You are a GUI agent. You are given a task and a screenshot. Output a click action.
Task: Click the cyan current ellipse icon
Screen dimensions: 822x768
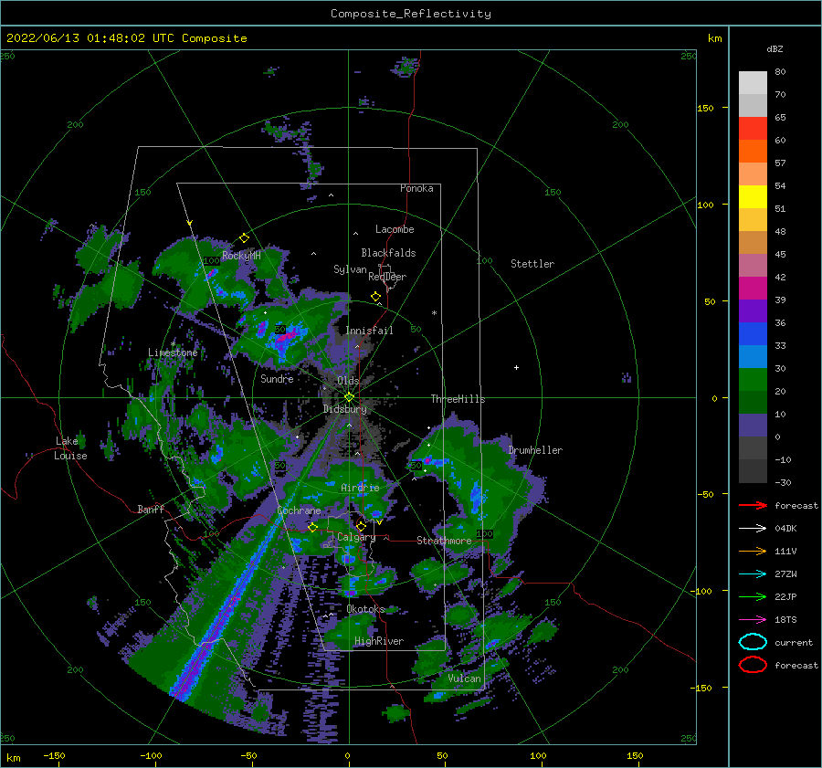tap(753, 642)
